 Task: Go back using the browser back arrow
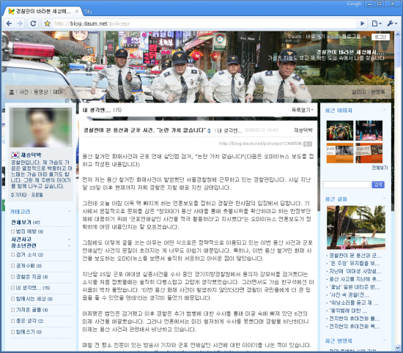[10, 23]
